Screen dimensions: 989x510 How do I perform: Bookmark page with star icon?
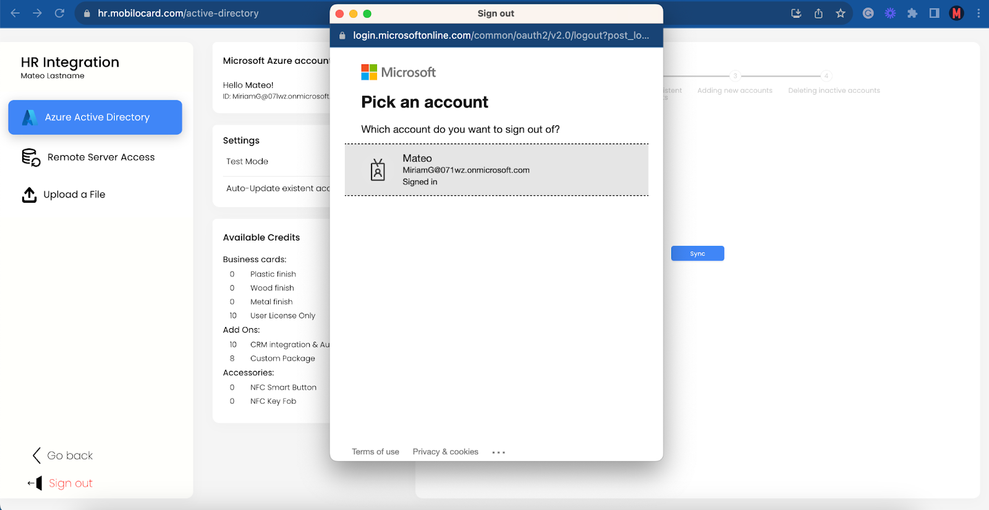841,13
